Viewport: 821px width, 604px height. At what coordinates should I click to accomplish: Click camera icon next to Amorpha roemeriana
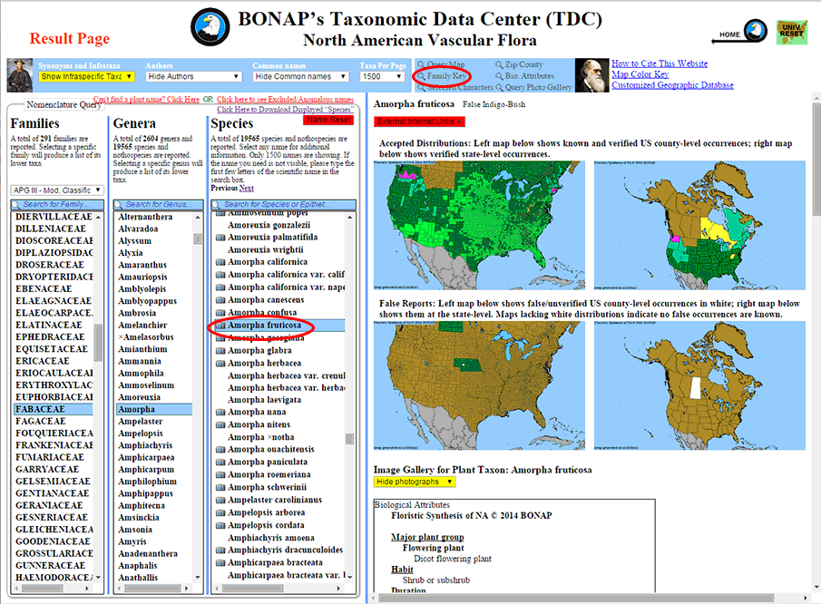[x=220, y=474]
